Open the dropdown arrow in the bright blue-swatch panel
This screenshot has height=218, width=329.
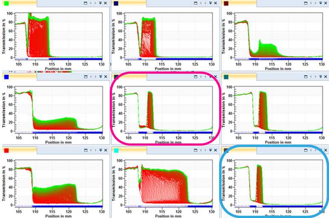(100, 77)
